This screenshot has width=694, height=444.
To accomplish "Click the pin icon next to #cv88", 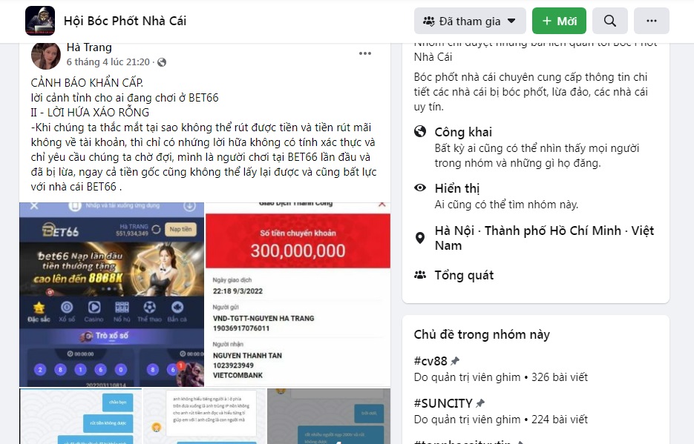I will (x=454, y=361).
